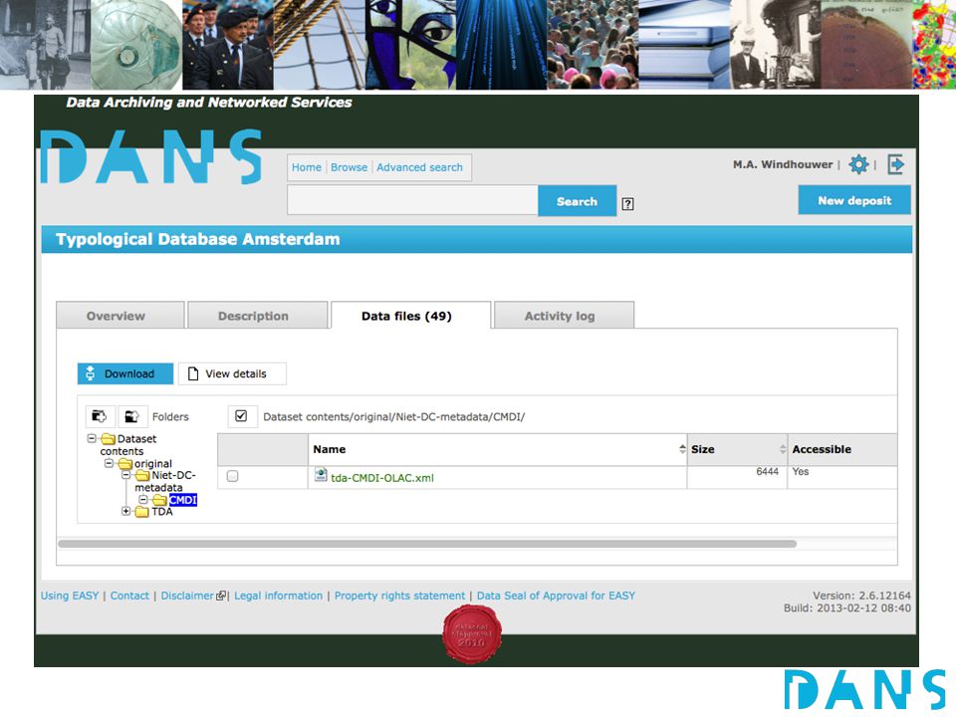Click the Accessible value Yes
The image size is (956, 717).
click(800, 471)
